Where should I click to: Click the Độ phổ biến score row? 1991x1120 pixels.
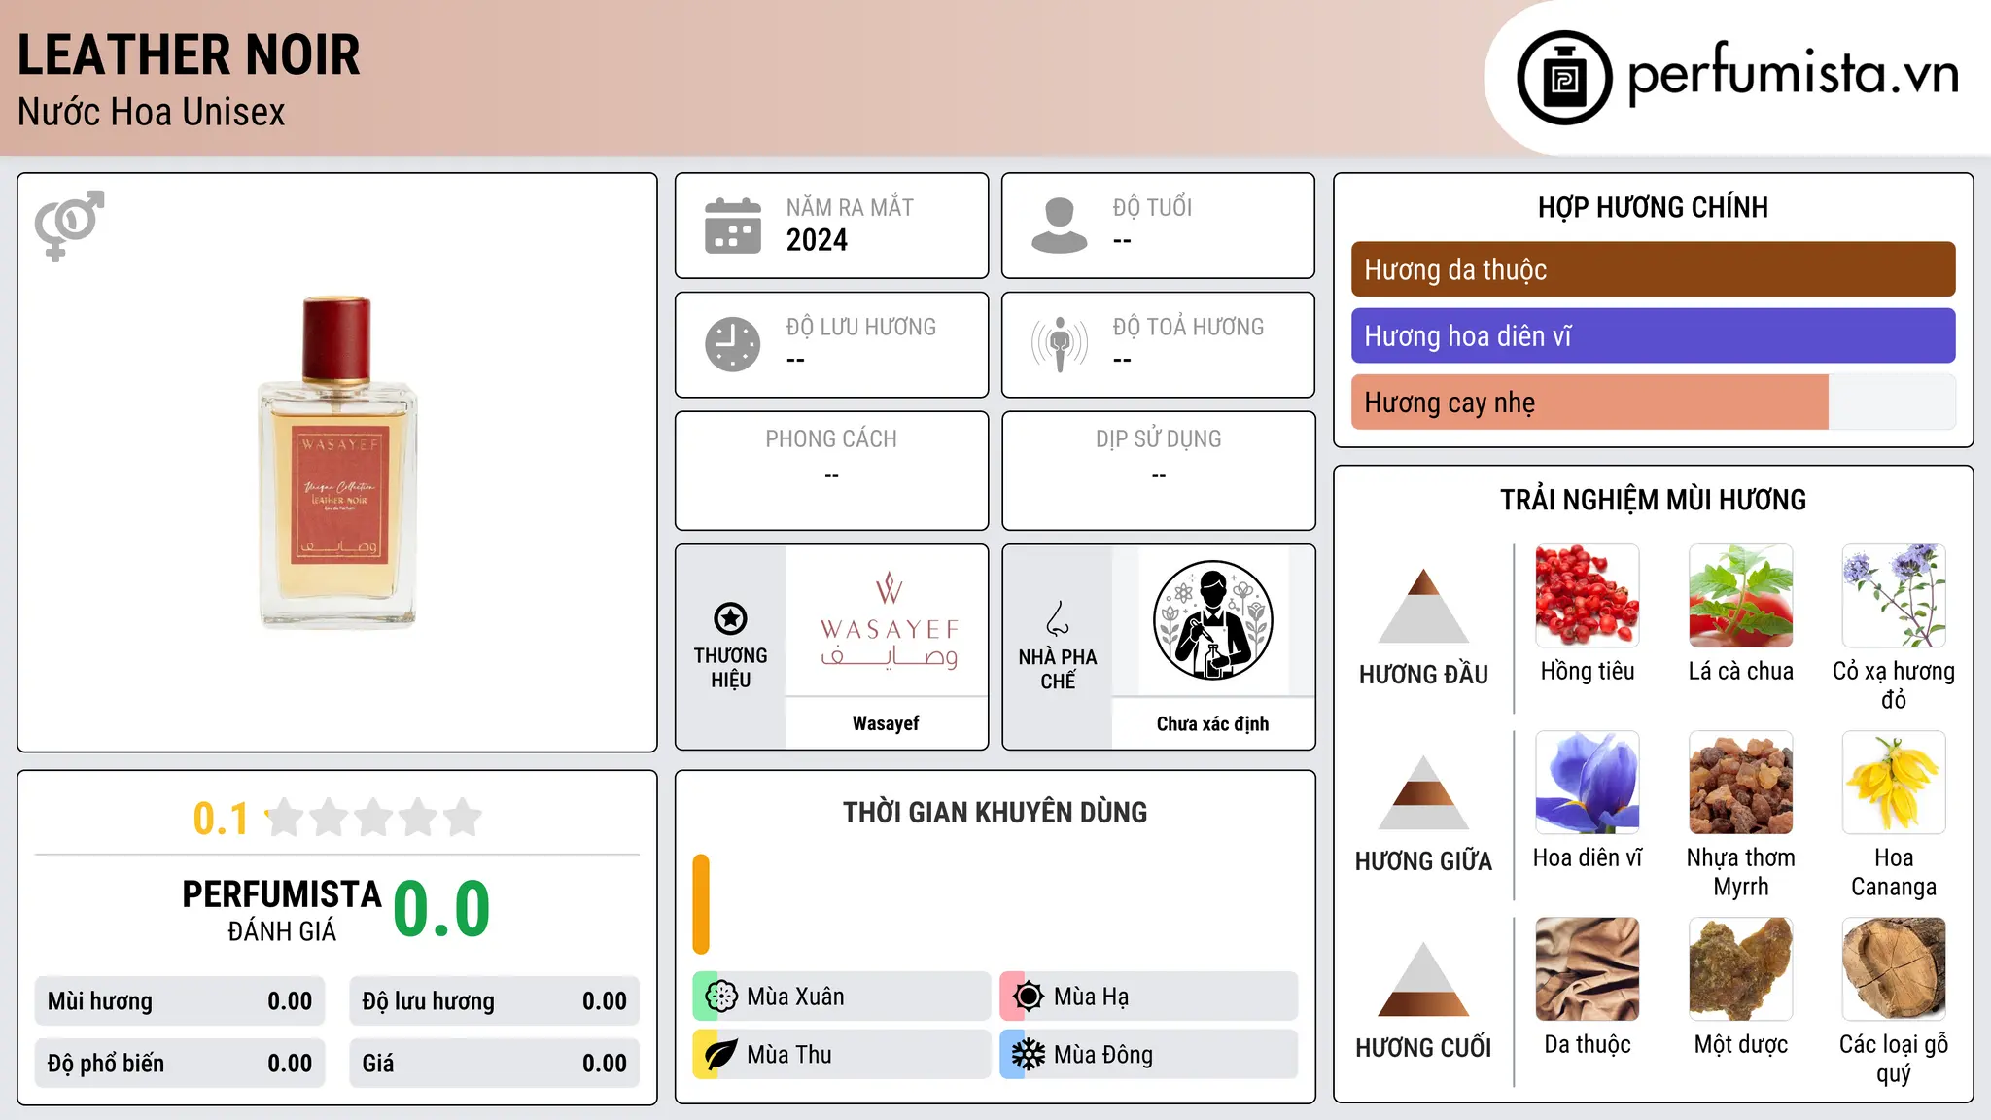[x=180, y=1064]
